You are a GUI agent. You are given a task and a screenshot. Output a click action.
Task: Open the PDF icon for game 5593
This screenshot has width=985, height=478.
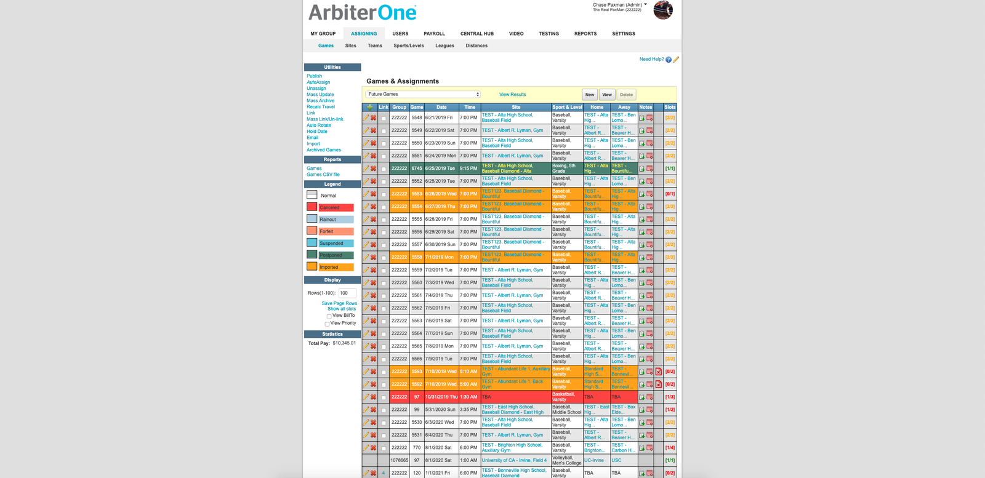pos(659,372)
